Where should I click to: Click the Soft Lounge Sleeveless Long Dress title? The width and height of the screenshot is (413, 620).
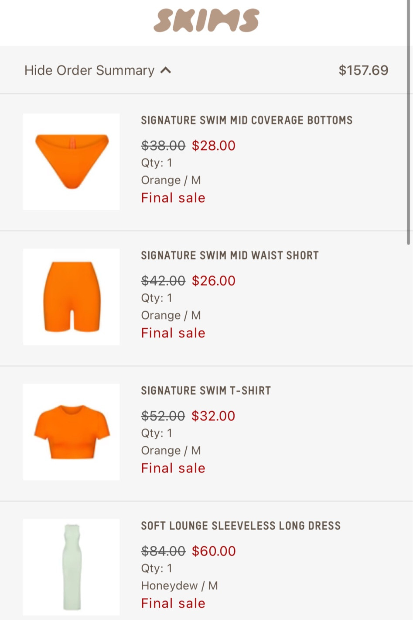click(x=241, y=526)
